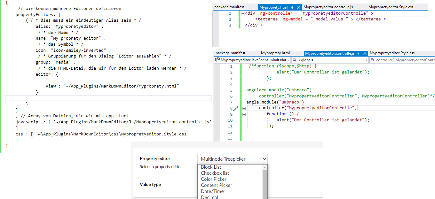Click the ng-controller value "MypropretyeditorControlle"

(x=334, y=13)
